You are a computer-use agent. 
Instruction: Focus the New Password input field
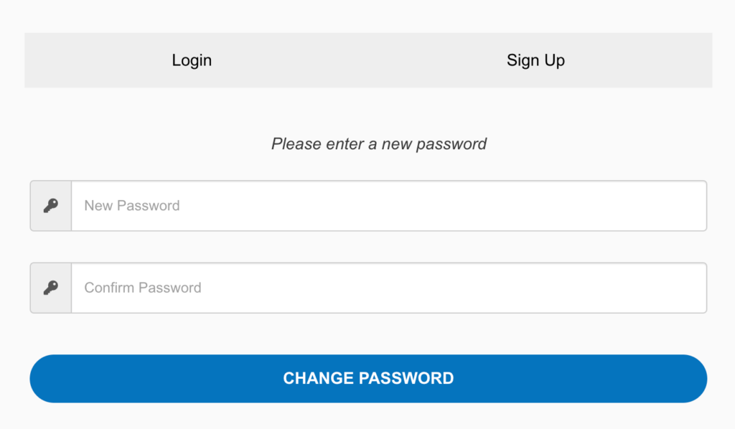[x=388, y=206]
